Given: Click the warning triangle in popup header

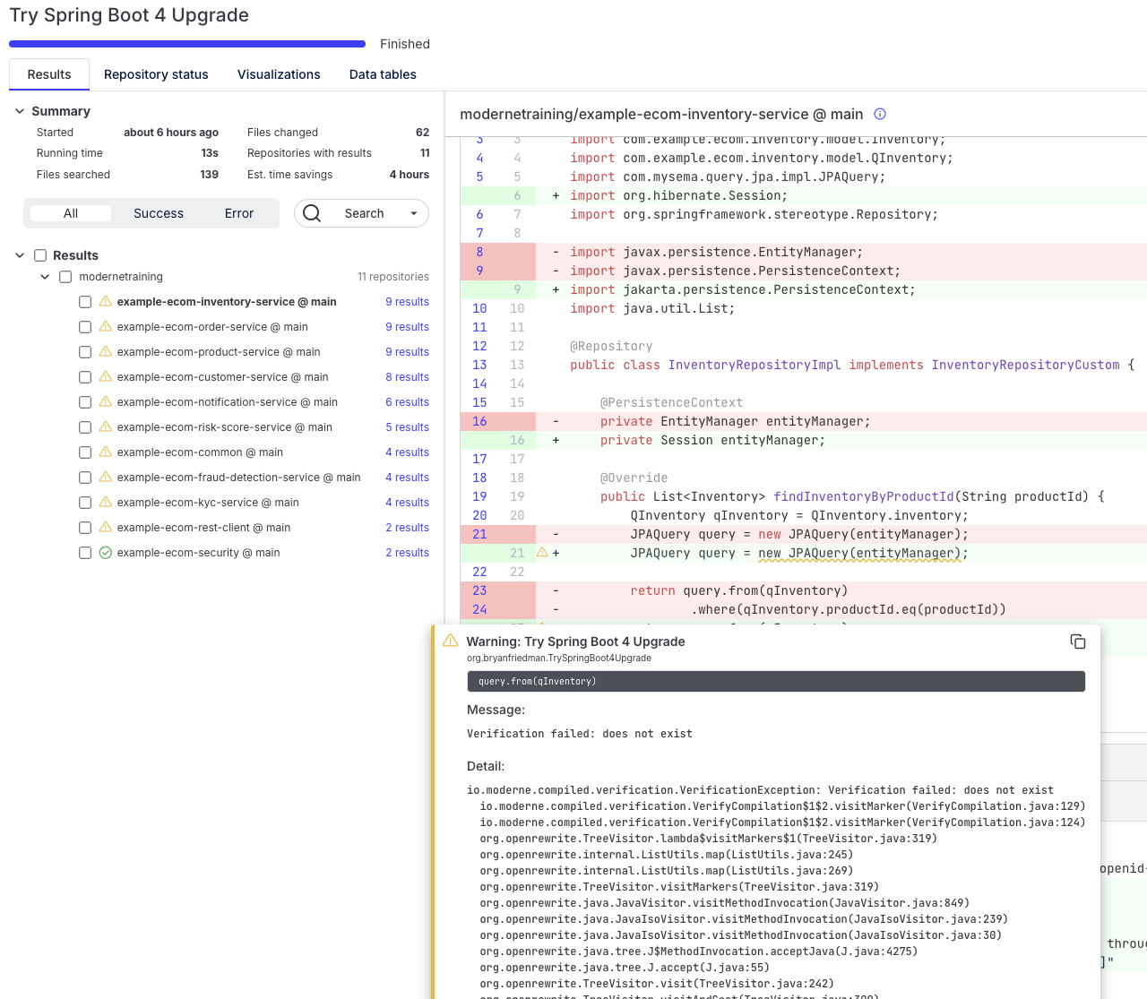Looking at the screenshot, I should 451,641.
